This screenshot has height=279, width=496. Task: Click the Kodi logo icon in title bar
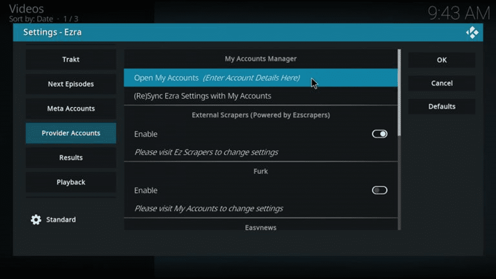472,32
